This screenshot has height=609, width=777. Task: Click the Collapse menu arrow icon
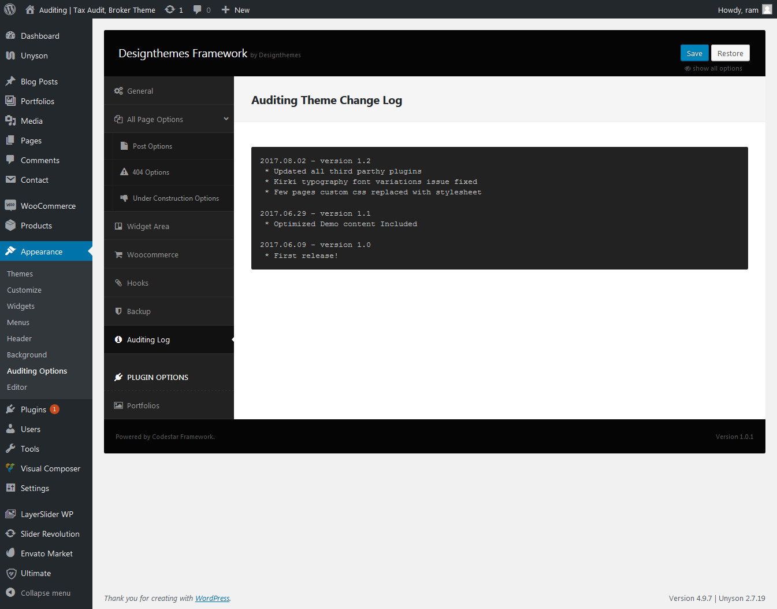click(10, 592)
